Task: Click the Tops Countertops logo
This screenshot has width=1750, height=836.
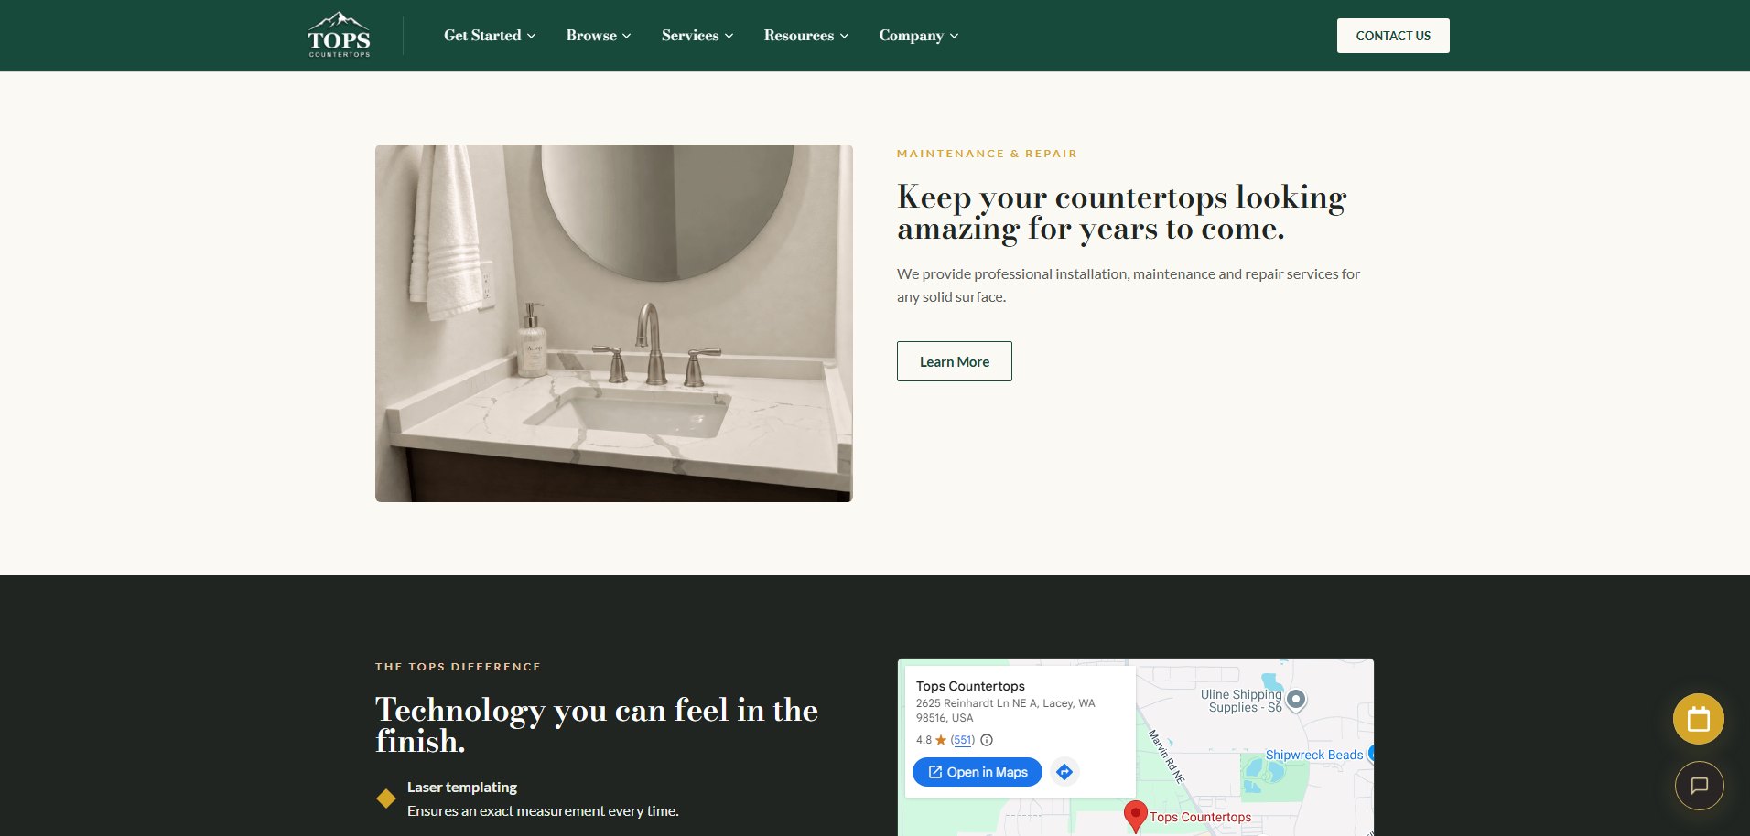Action: tap(340, 35)
